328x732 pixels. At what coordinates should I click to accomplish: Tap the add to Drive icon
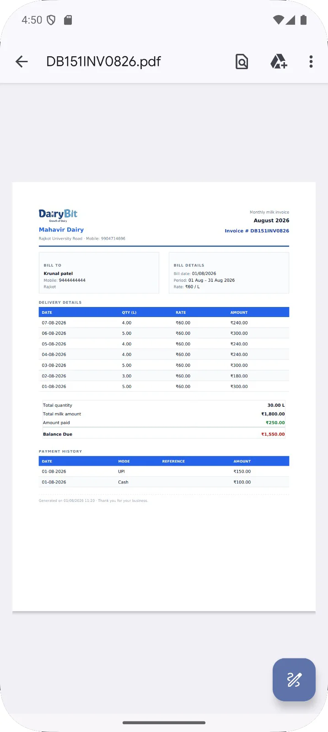point(279,61)
